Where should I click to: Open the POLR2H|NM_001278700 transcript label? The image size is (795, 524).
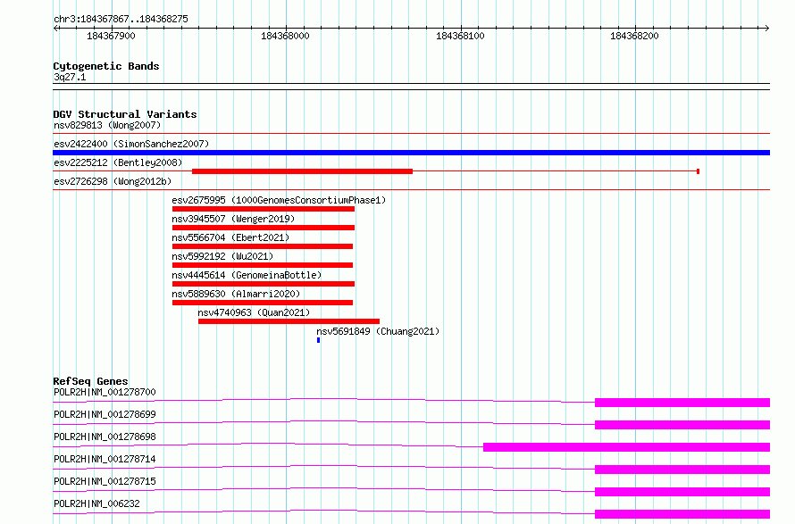click(x=105, y=392)
